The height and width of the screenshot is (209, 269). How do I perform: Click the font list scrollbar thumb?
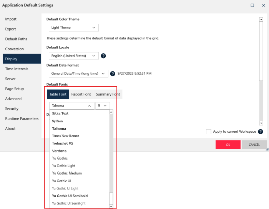tap(111, 198)
